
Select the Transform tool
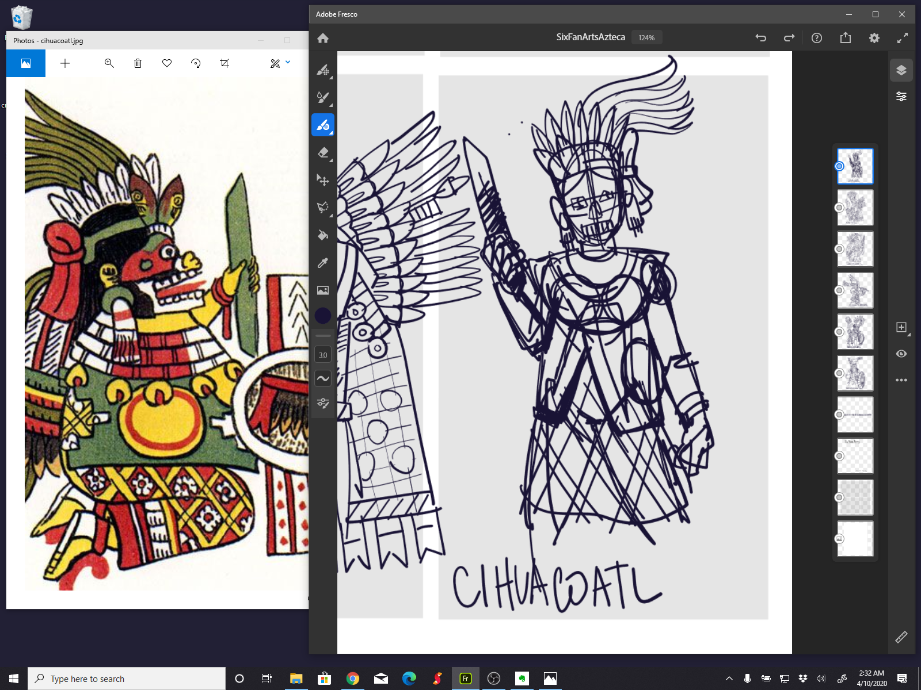click(323, 180)
